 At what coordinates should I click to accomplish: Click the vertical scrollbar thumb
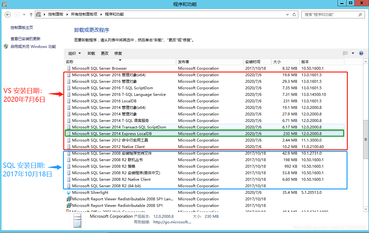click(x=366, y=139)
